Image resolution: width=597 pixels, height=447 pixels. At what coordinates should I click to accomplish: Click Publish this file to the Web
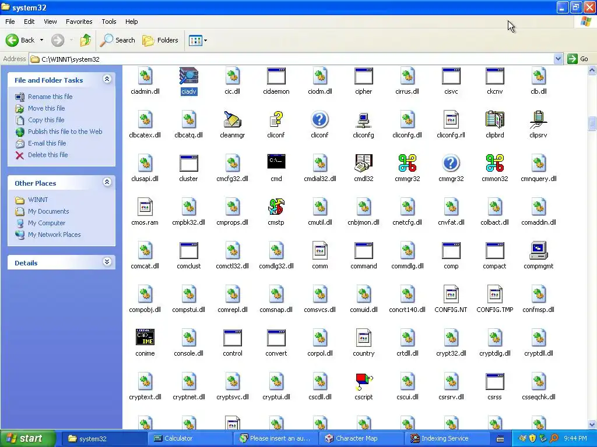pyautogui.click(x=65, y=132)
